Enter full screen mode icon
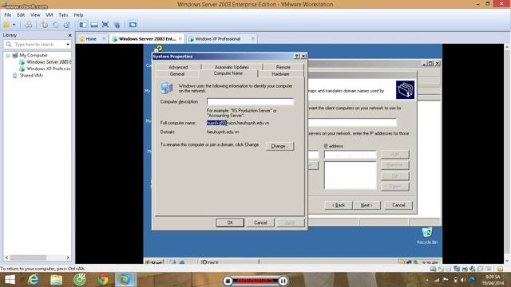The height and width of the screenshot is (287, 511). point(105,25)
